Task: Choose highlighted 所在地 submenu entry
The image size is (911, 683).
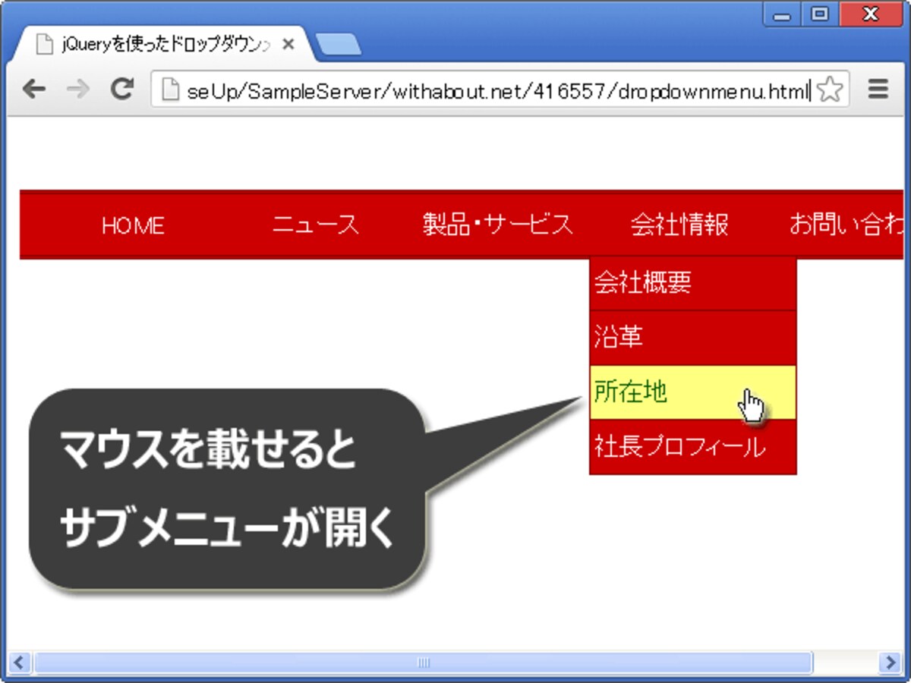Action: (x=693, y=392)
